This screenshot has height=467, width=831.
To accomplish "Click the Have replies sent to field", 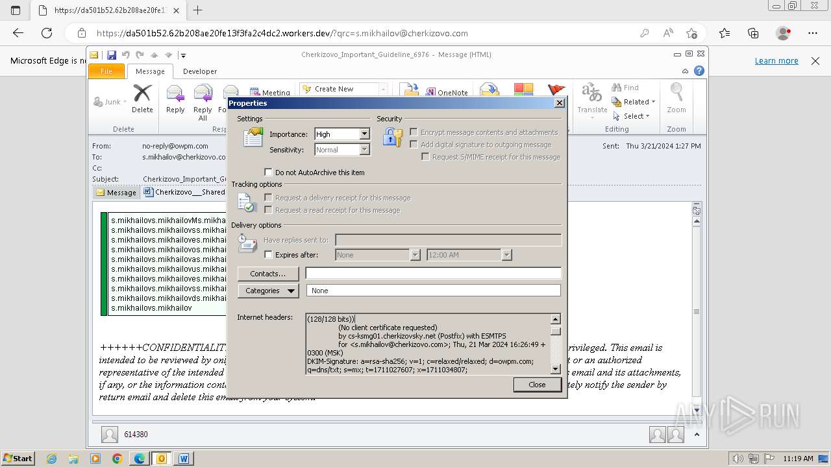I will point(448,240).
